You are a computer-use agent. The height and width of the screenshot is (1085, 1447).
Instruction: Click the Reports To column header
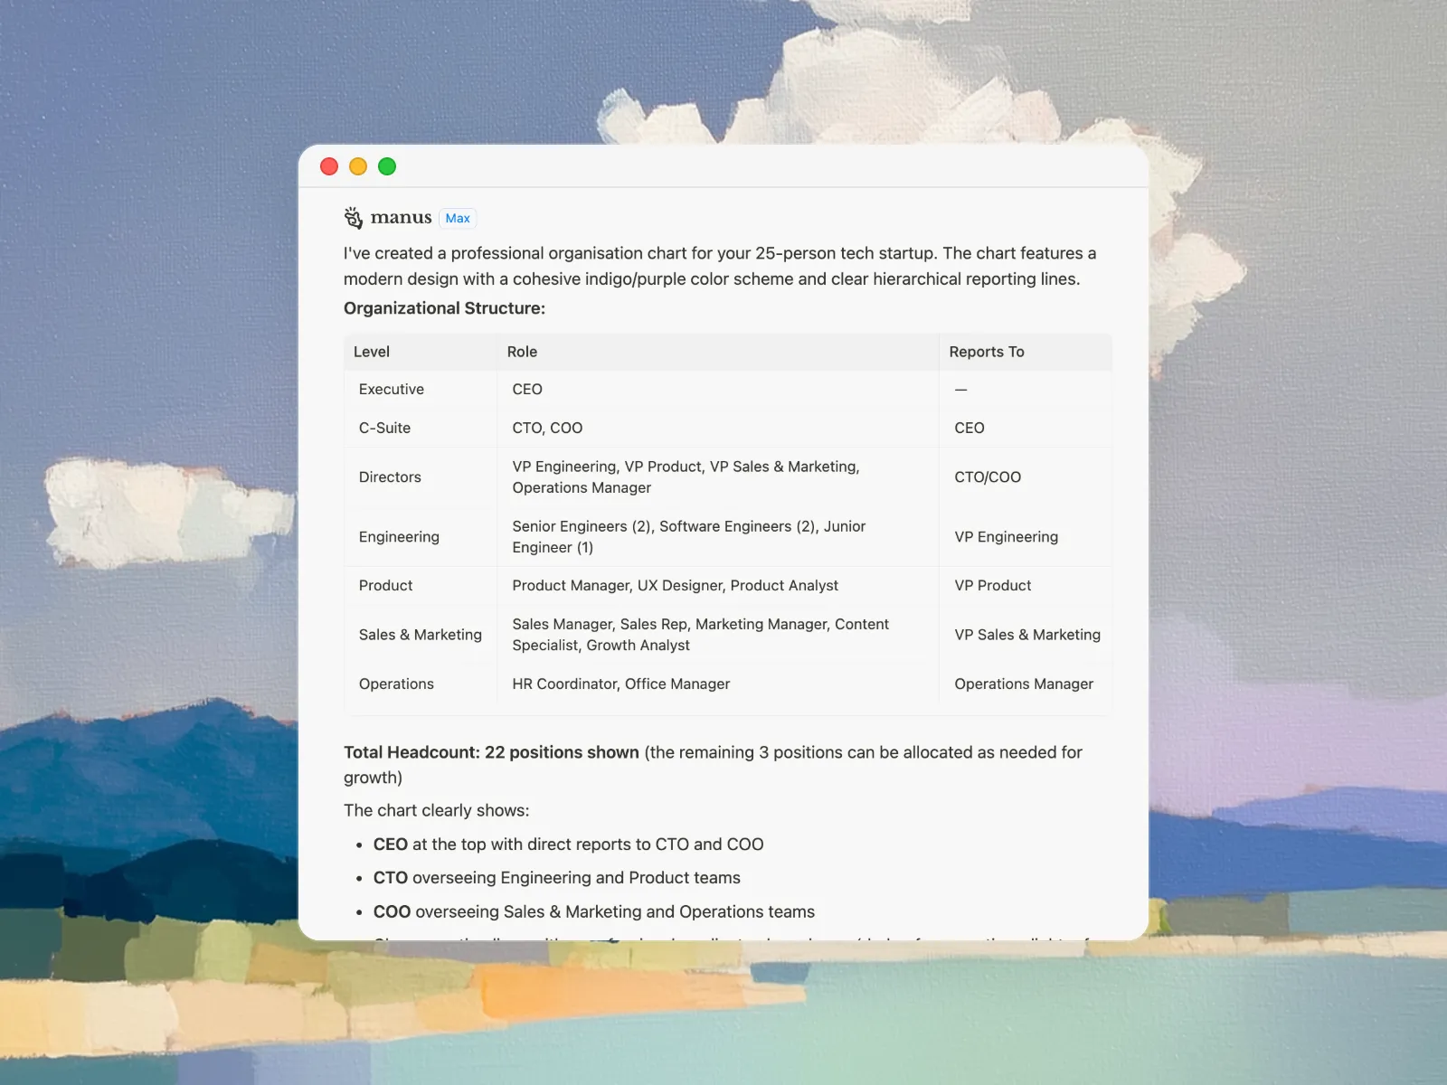click(x=987, y=352)
